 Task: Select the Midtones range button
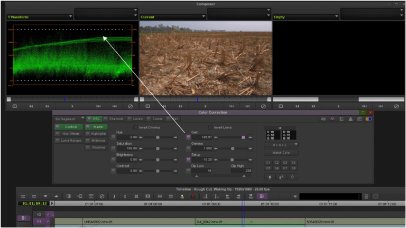click(96, 141)
